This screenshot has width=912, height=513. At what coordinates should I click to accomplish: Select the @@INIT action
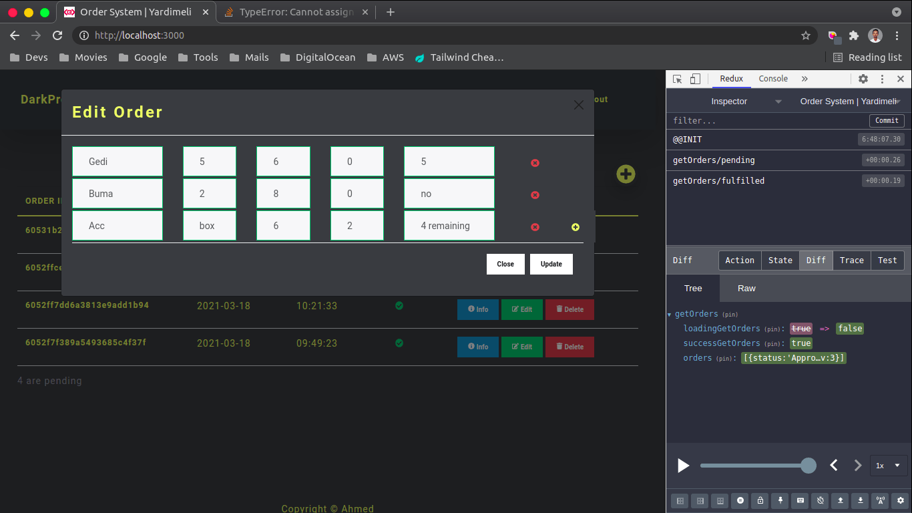788,140
